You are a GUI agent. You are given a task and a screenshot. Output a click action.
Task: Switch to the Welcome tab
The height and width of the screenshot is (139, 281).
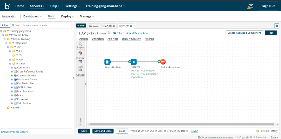[94, 26]
